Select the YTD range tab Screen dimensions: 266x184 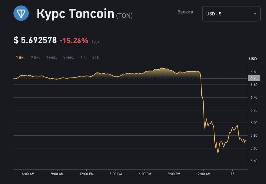click(x=96, y=57)
